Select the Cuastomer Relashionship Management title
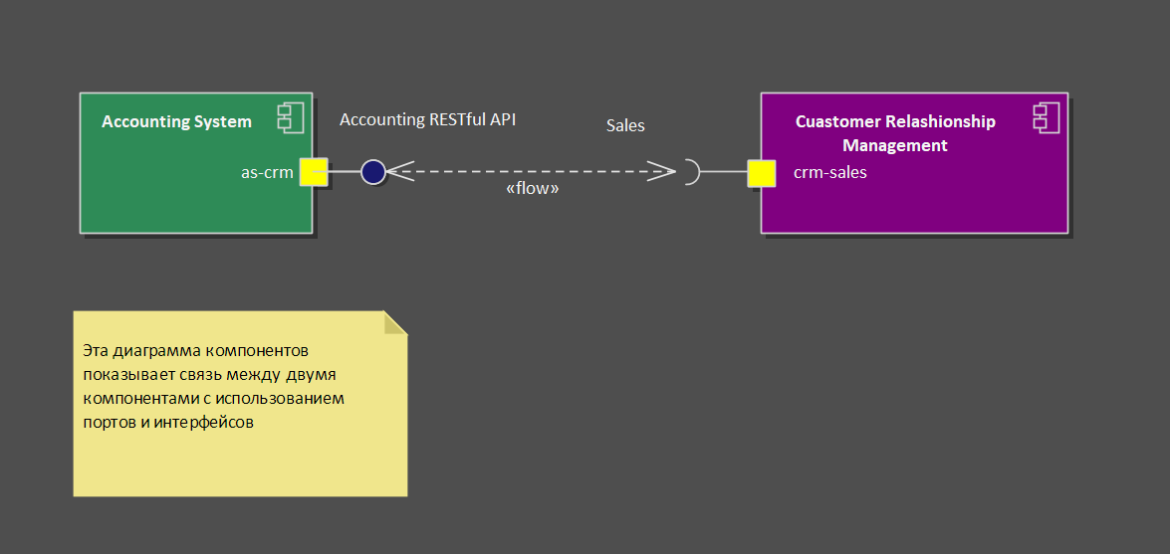 (x=895, y=133)
